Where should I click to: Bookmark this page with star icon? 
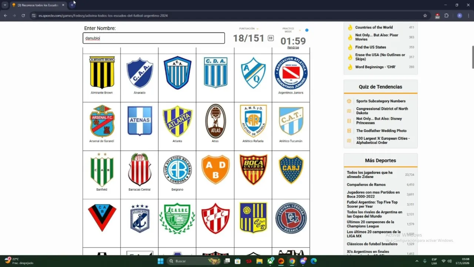click(425, 16)
